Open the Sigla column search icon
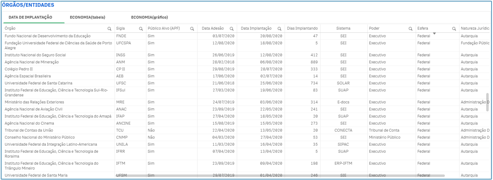Viewport: 493px width, 180px height. pos(141,29)
